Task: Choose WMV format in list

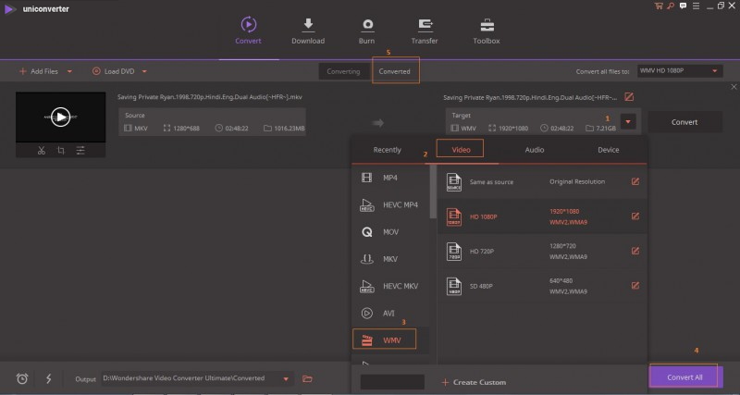Action: [390, 339]
